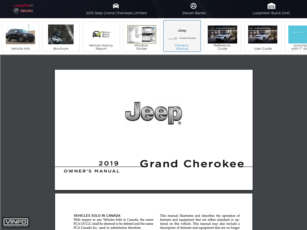Click the Grand Cherokee title on the cover
The image size is (307, 230).
192,164
